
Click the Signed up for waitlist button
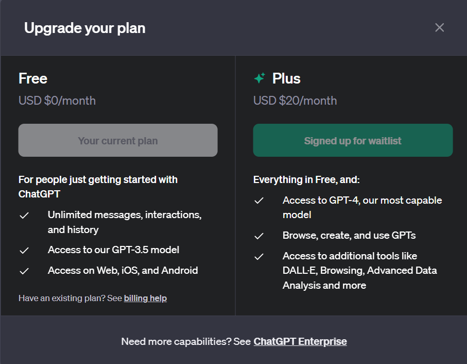tap(353, 140)
